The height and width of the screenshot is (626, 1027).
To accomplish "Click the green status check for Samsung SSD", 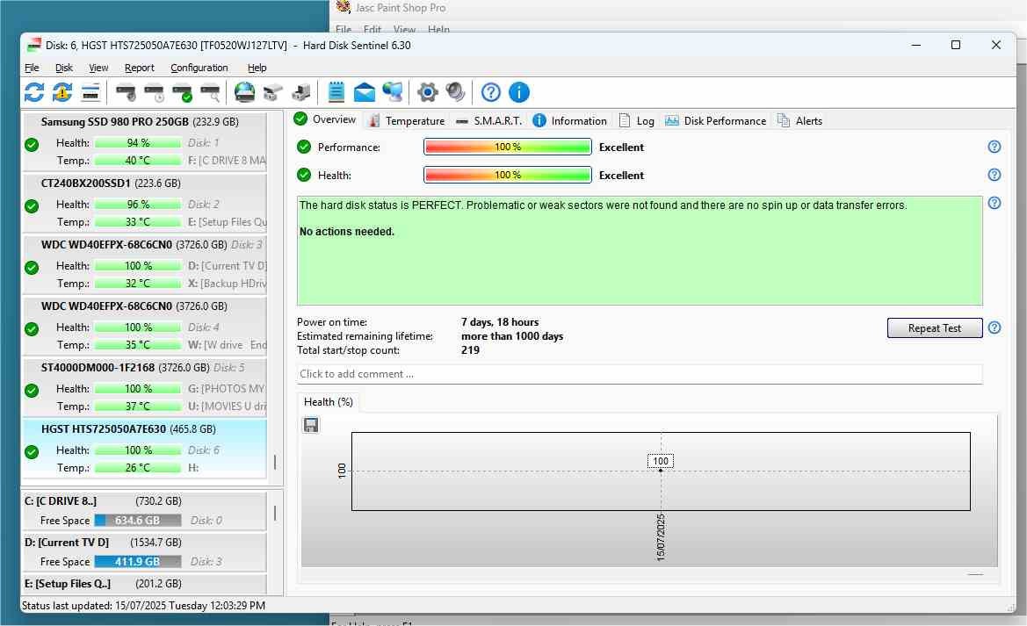I will [x=32, y=145].
